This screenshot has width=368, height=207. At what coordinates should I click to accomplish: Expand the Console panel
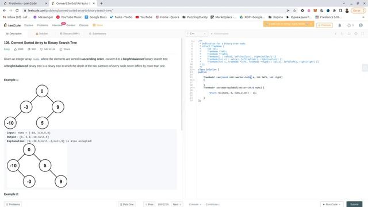click(x=195, y=205)
